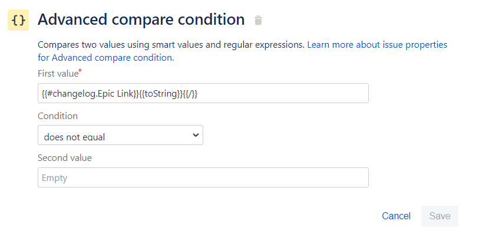The image size is (502, 234).
Task: Click the 'First value' field label
Action: pos(58,74)
